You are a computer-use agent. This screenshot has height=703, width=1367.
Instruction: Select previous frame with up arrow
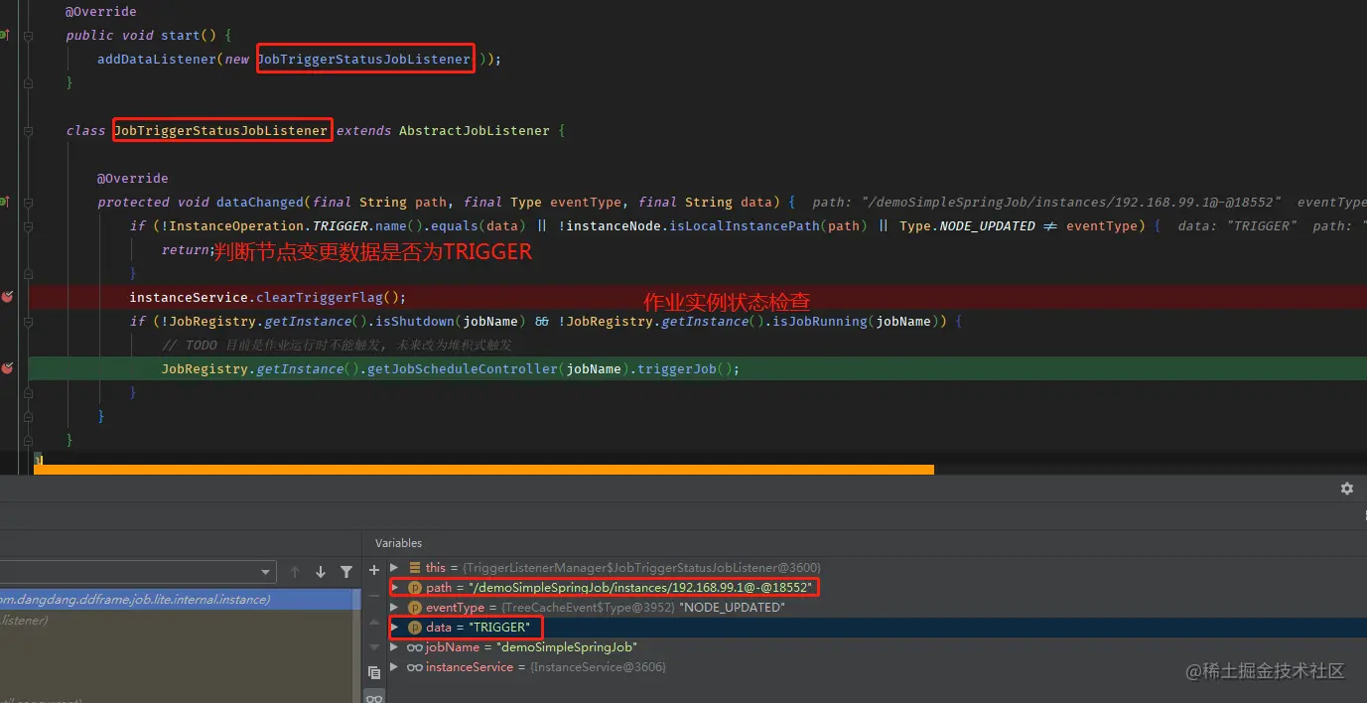tap(295, 572)
